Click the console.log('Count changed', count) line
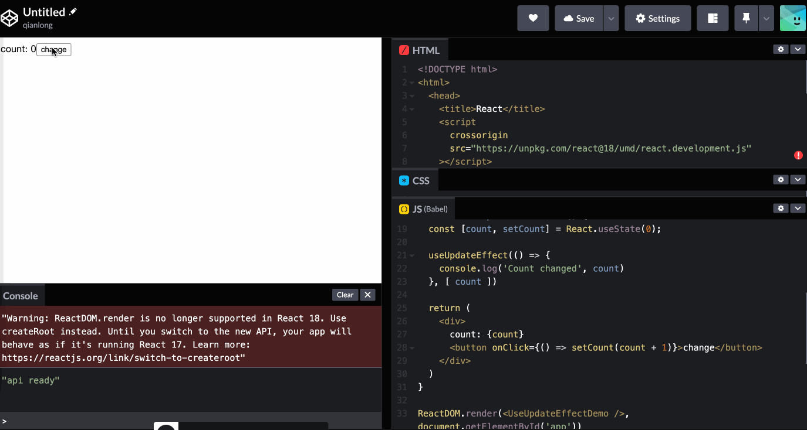 [x=531, y=268]
